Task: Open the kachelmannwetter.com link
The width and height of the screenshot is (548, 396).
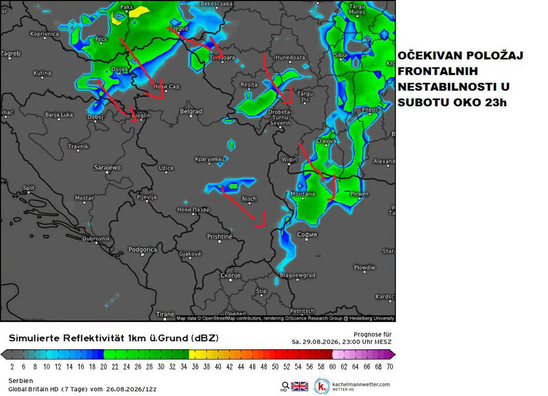Action: pos(360,384)
